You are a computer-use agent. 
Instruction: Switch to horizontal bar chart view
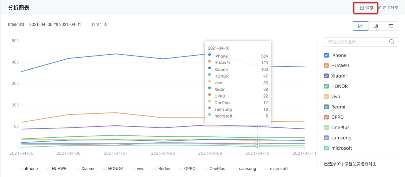pyautogui.click(x=391, y=26)
